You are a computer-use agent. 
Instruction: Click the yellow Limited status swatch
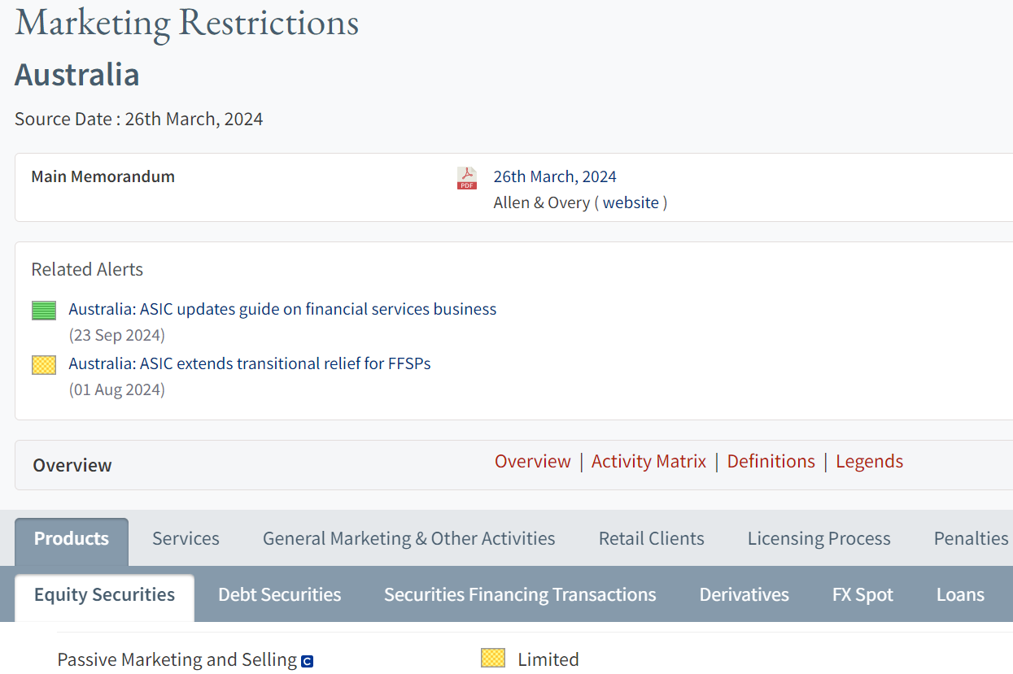point(493,659)
